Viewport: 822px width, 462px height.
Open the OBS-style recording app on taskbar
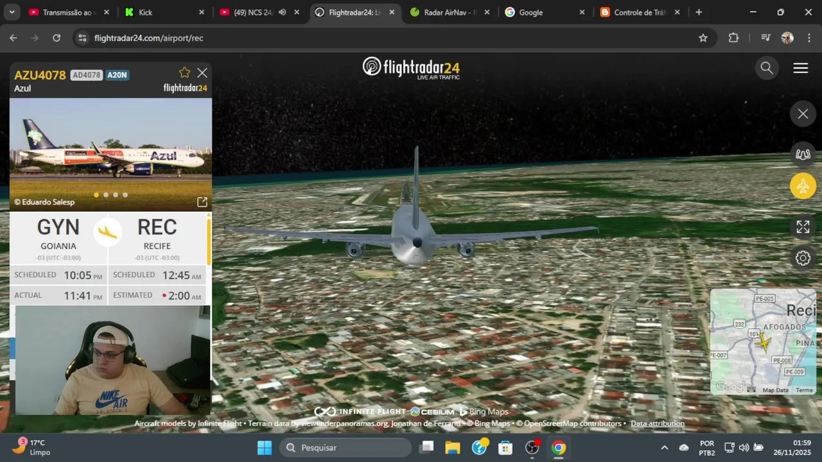532,447
